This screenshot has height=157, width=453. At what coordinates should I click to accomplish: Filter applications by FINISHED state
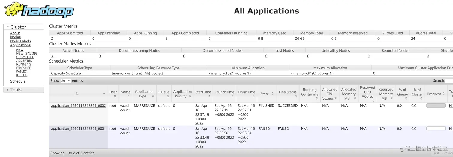coord(24,68)
